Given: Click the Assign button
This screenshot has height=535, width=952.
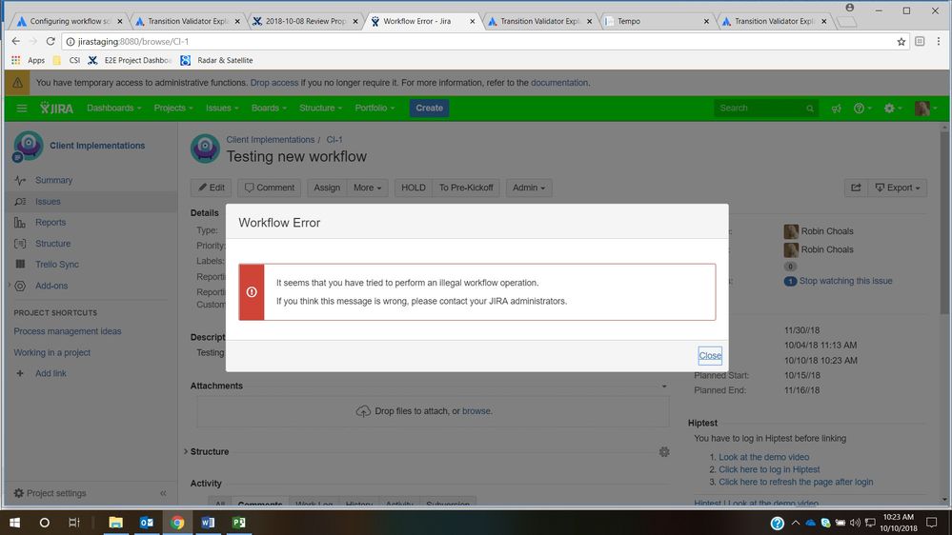Looking at the screenshot, I should point(327,188).
